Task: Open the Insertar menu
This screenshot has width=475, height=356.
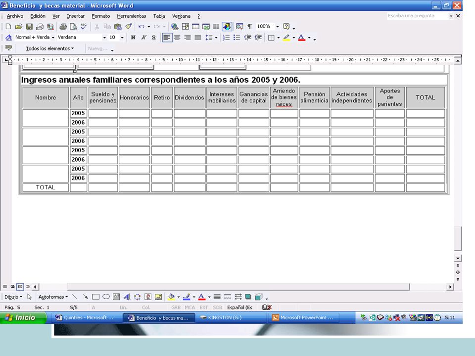Action: (76, 16)
